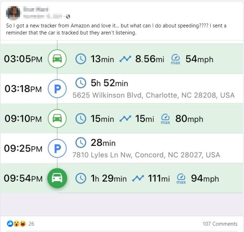244x232 pixels.
Task: Click the clock icon beside 5h 52min
Action: click(81, 83)
